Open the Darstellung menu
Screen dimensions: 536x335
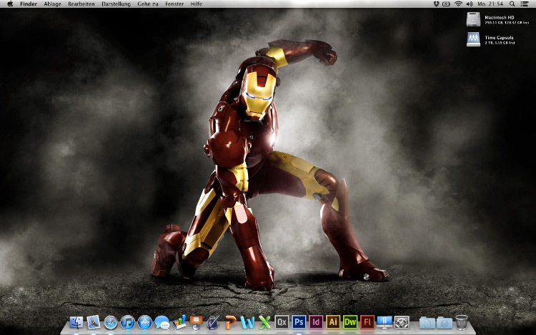[x=116, y=4]
